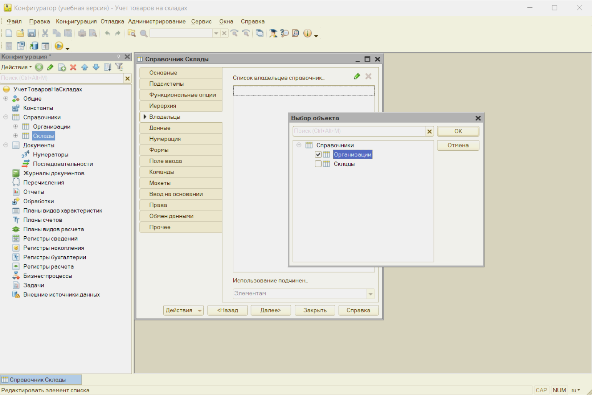Collapse the Справочники node in Выбор объекта dialog
The width and height of the screenshot is (592, 395).
point(299,145)
